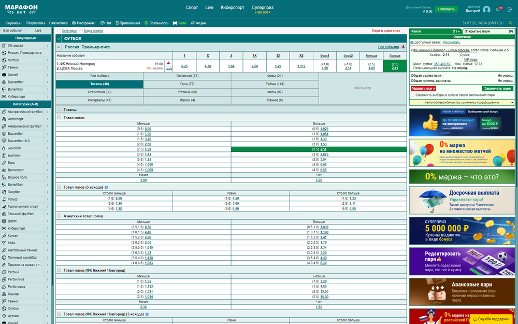Open the Сервисы dropdown menu

tap(13, 23)
